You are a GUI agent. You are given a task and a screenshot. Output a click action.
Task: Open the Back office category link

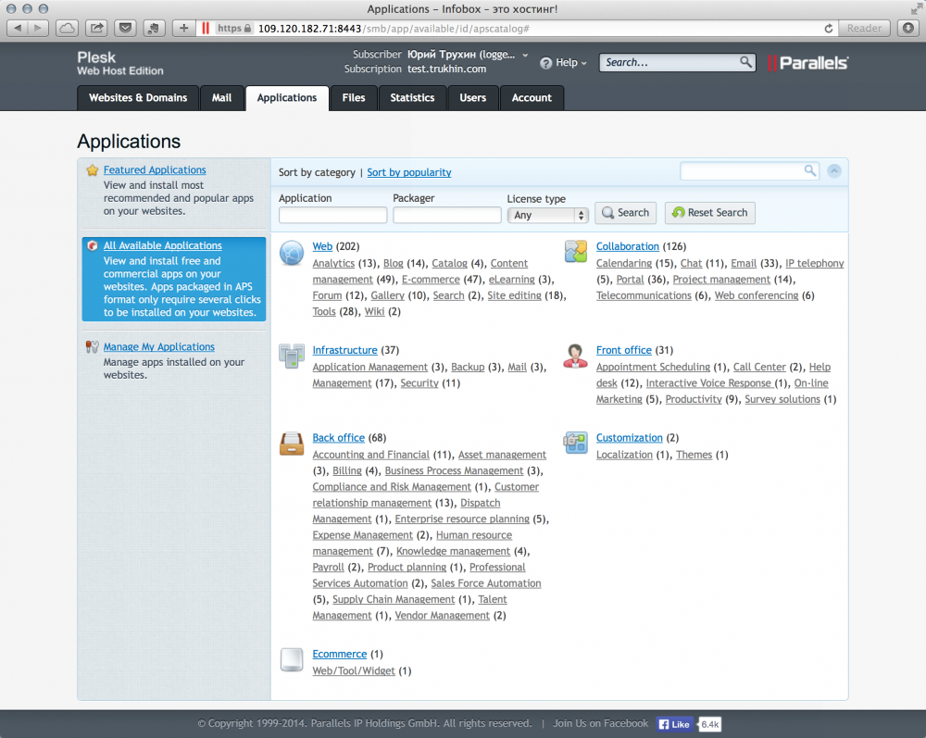coord(338,437)
